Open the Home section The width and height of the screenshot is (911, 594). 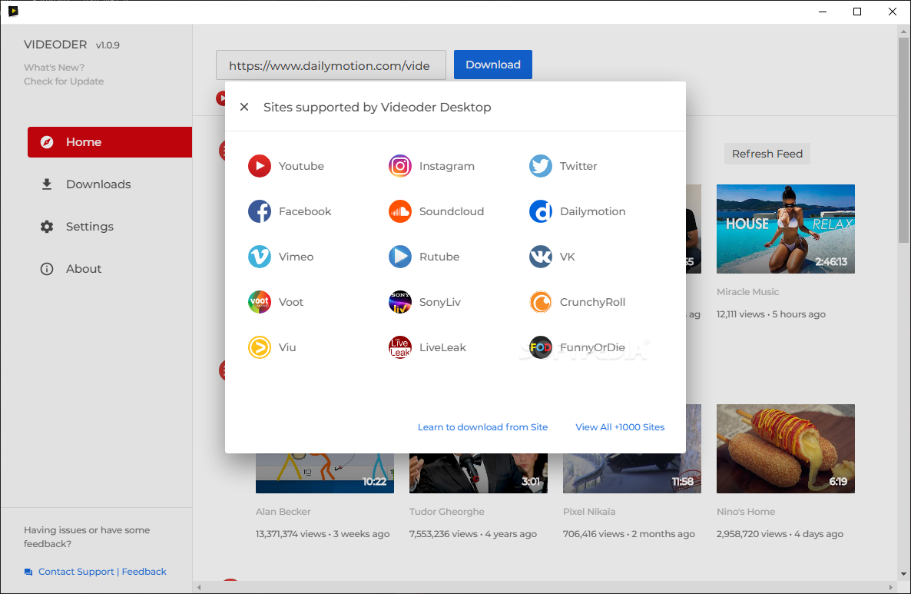point(110,142)
